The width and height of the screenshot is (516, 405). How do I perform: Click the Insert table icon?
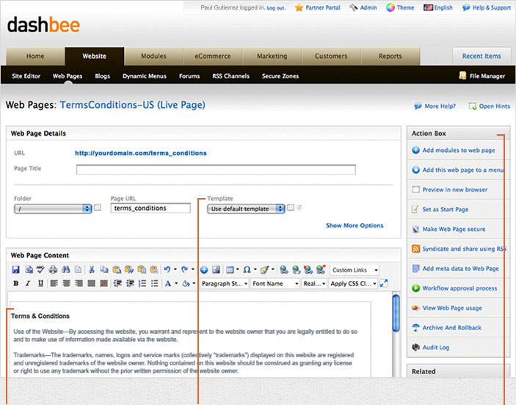(x=230, y=270)
